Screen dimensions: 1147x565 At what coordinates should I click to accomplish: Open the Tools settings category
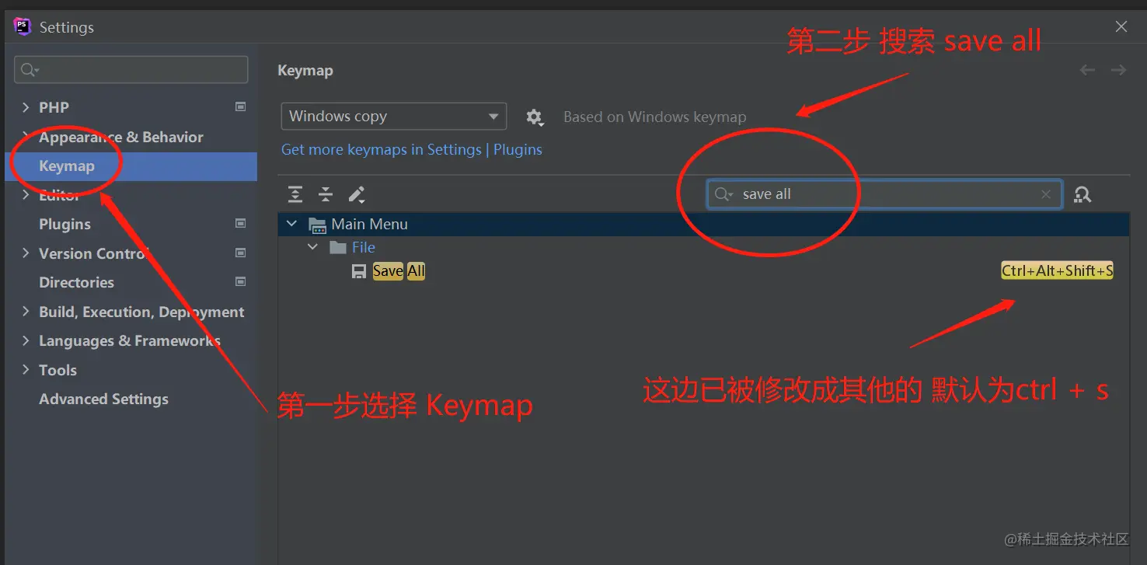(58, 370)
